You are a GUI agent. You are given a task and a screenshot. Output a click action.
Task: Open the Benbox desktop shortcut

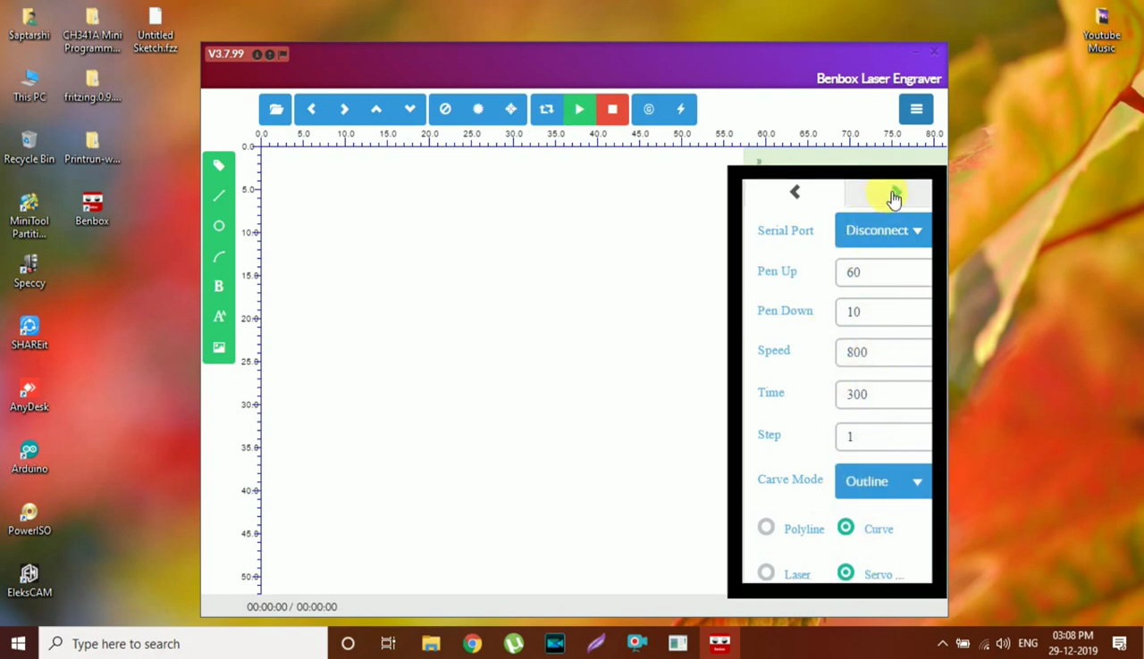pyautogui.click(x=92, y=209)
